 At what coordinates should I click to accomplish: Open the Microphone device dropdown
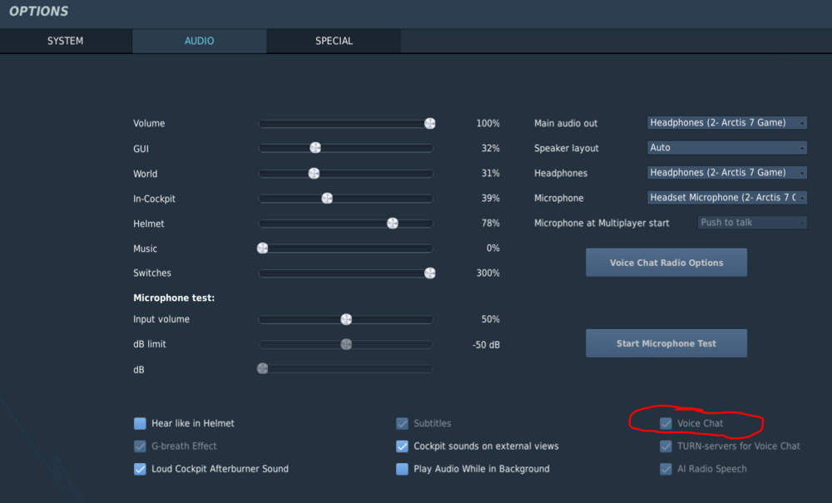[x=726, y=198]
